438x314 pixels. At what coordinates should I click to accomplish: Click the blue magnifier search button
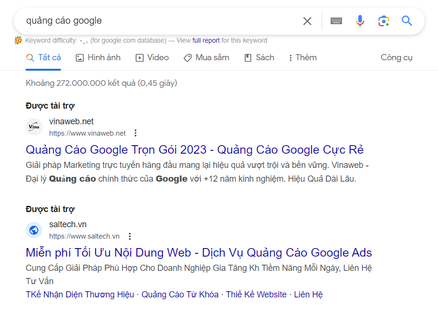click(407, 21)
